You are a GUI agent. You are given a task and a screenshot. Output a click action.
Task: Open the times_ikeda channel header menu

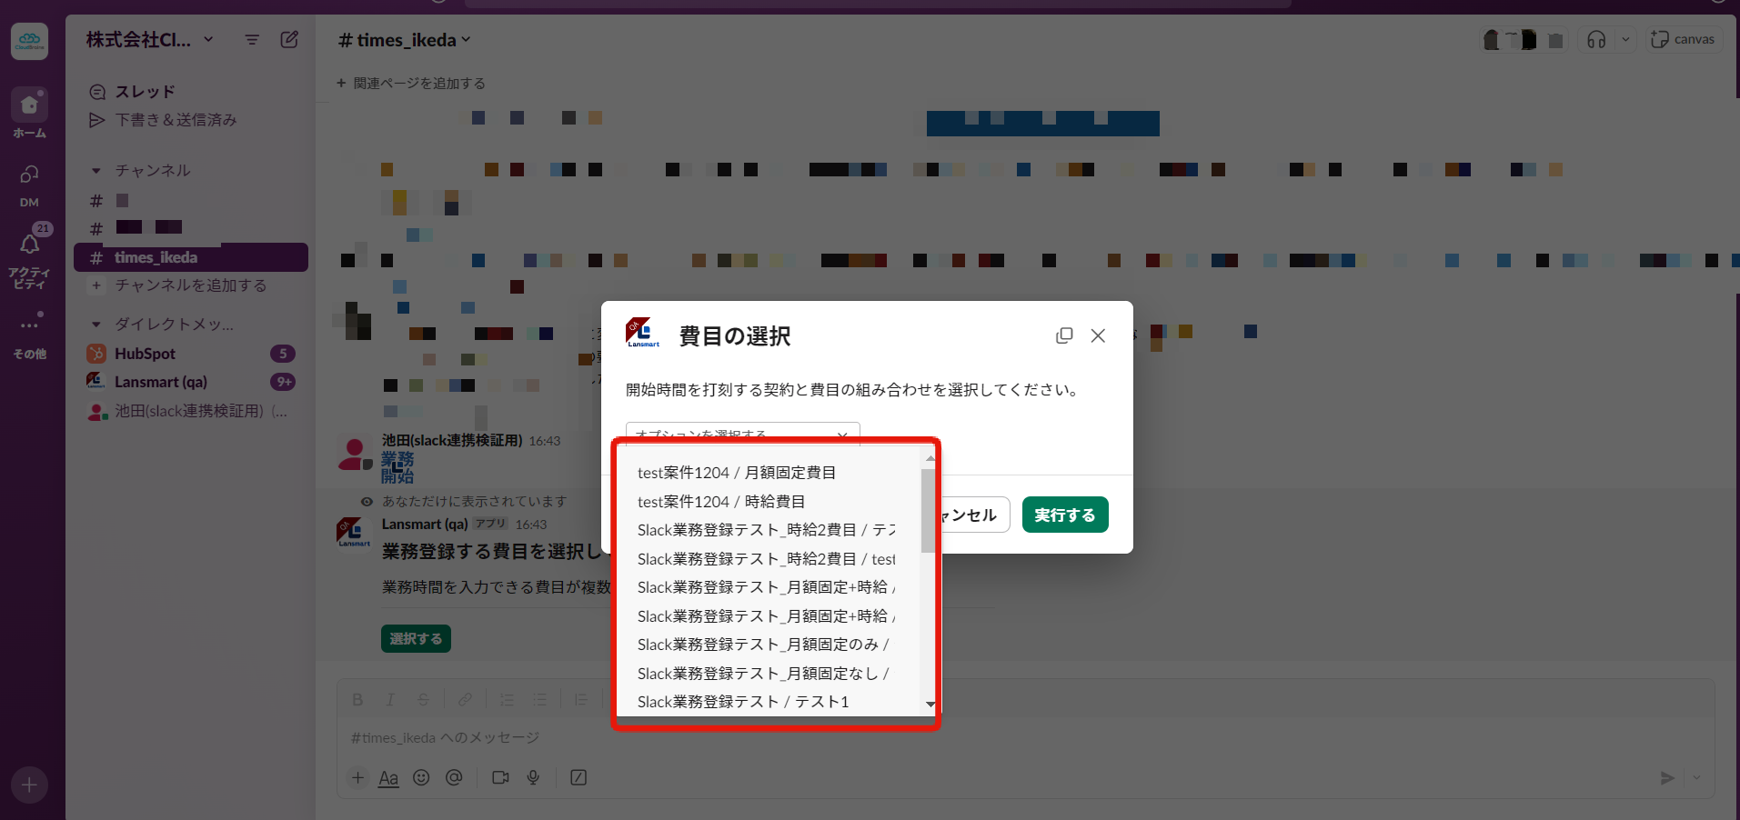(405, 40)
